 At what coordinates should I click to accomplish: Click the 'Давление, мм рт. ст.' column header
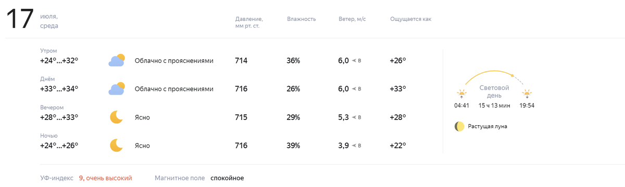pos(249,22)
